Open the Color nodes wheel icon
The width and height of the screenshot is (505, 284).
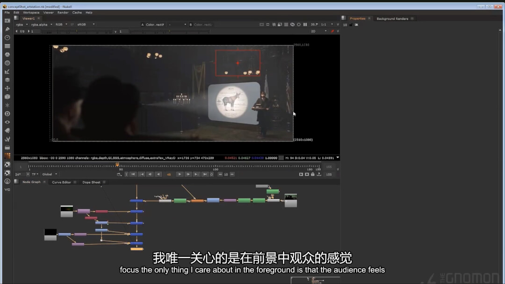[7, 54]
